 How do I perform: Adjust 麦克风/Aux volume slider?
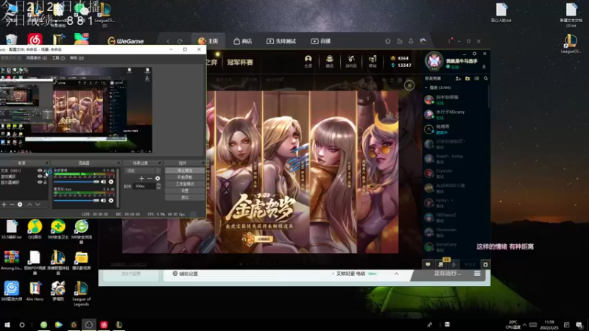(x=77, y=200)
